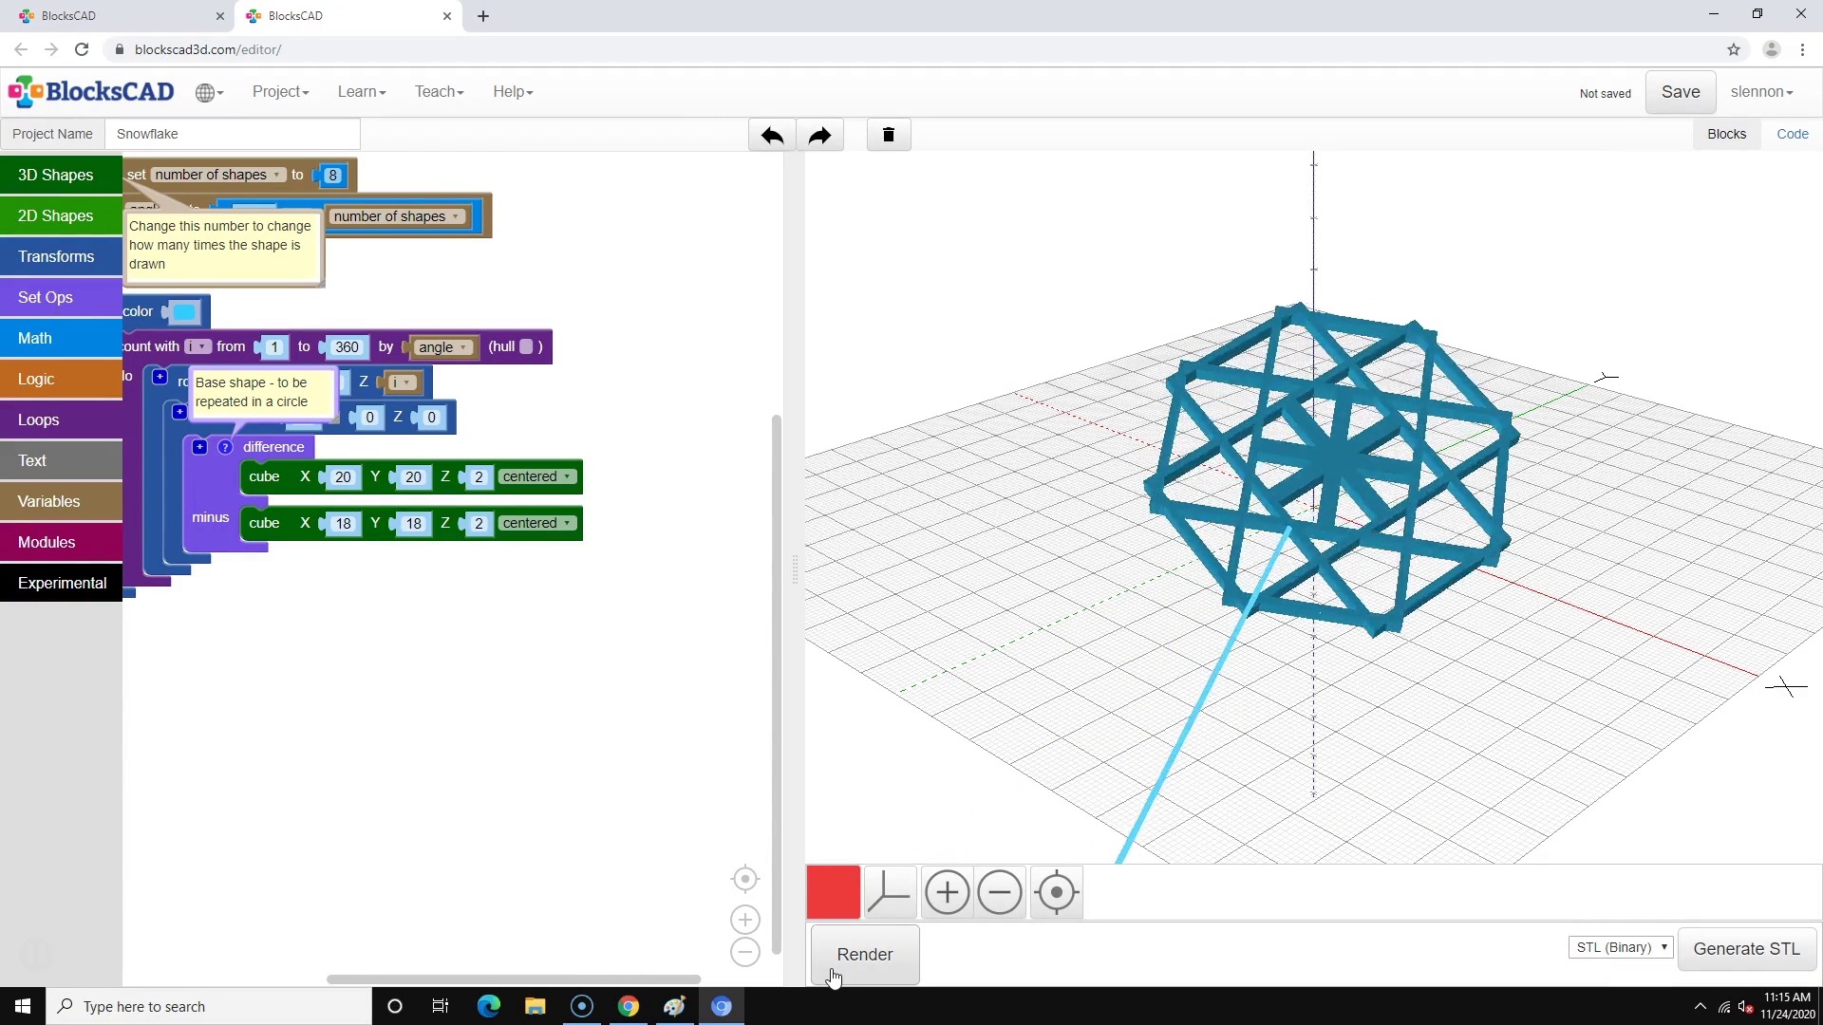Click the Generate STL button

(1746, 948)
